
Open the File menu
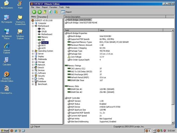coord(33,7)
